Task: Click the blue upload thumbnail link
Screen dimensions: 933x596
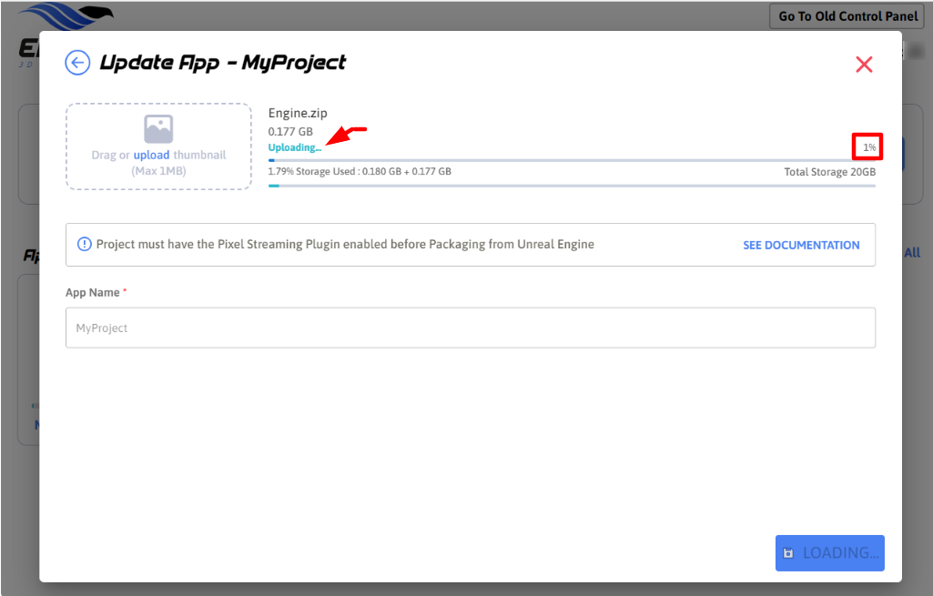Action: click(x=151, y=155)
